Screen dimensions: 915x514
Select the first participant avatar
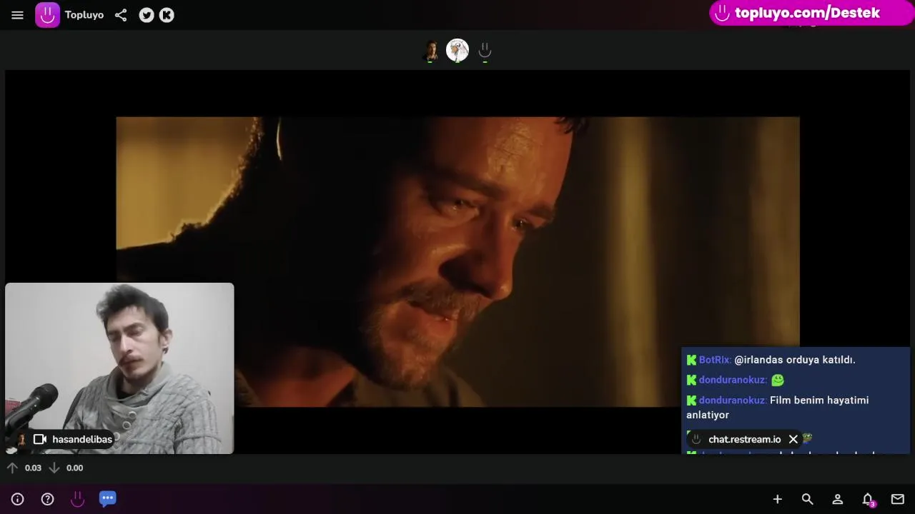point(431,51)
